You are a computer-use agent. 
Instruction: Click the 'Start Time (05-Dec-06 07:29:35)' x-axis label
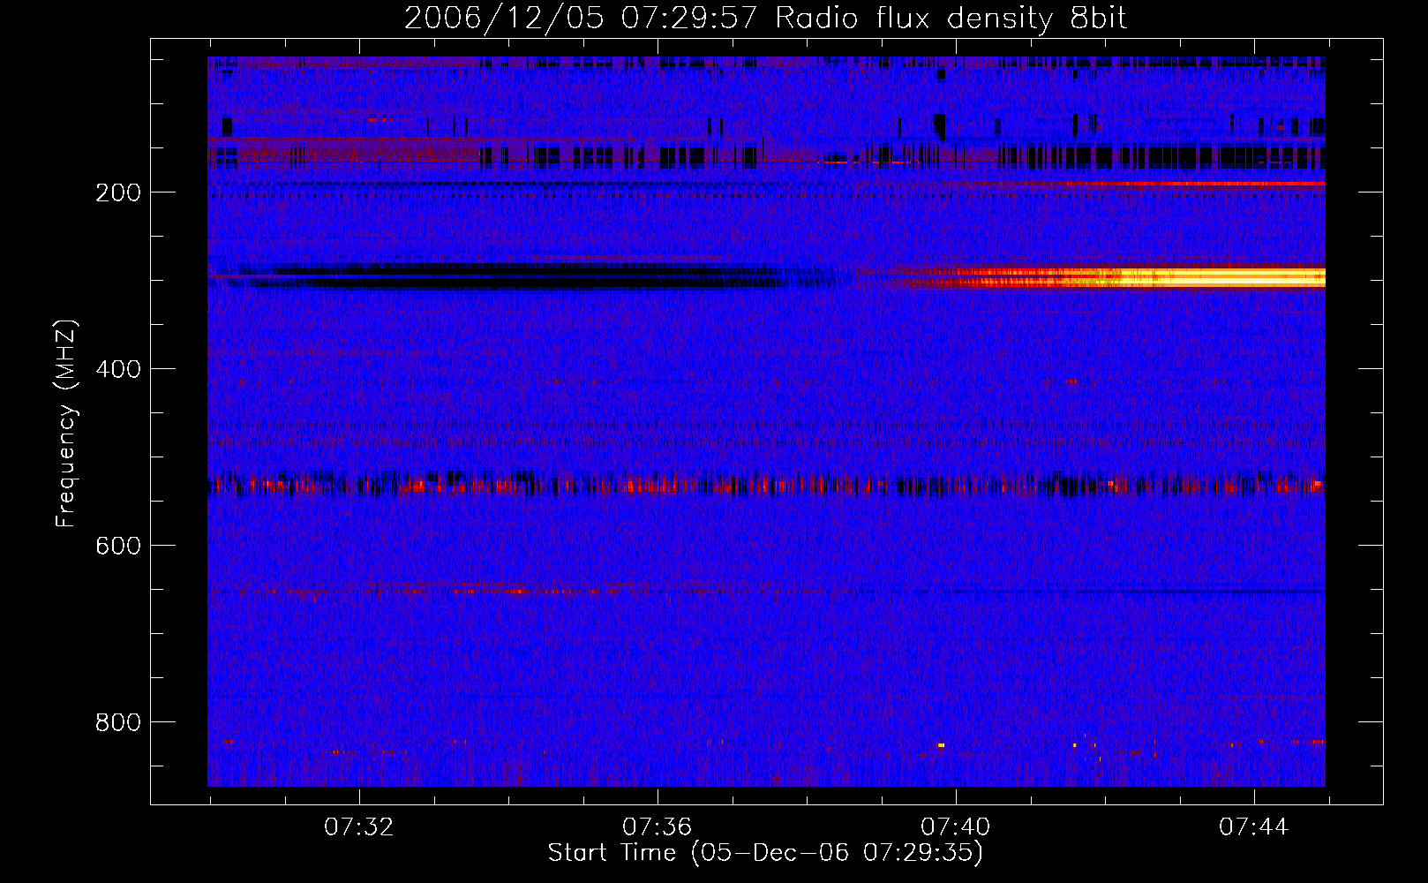(765, 852)
